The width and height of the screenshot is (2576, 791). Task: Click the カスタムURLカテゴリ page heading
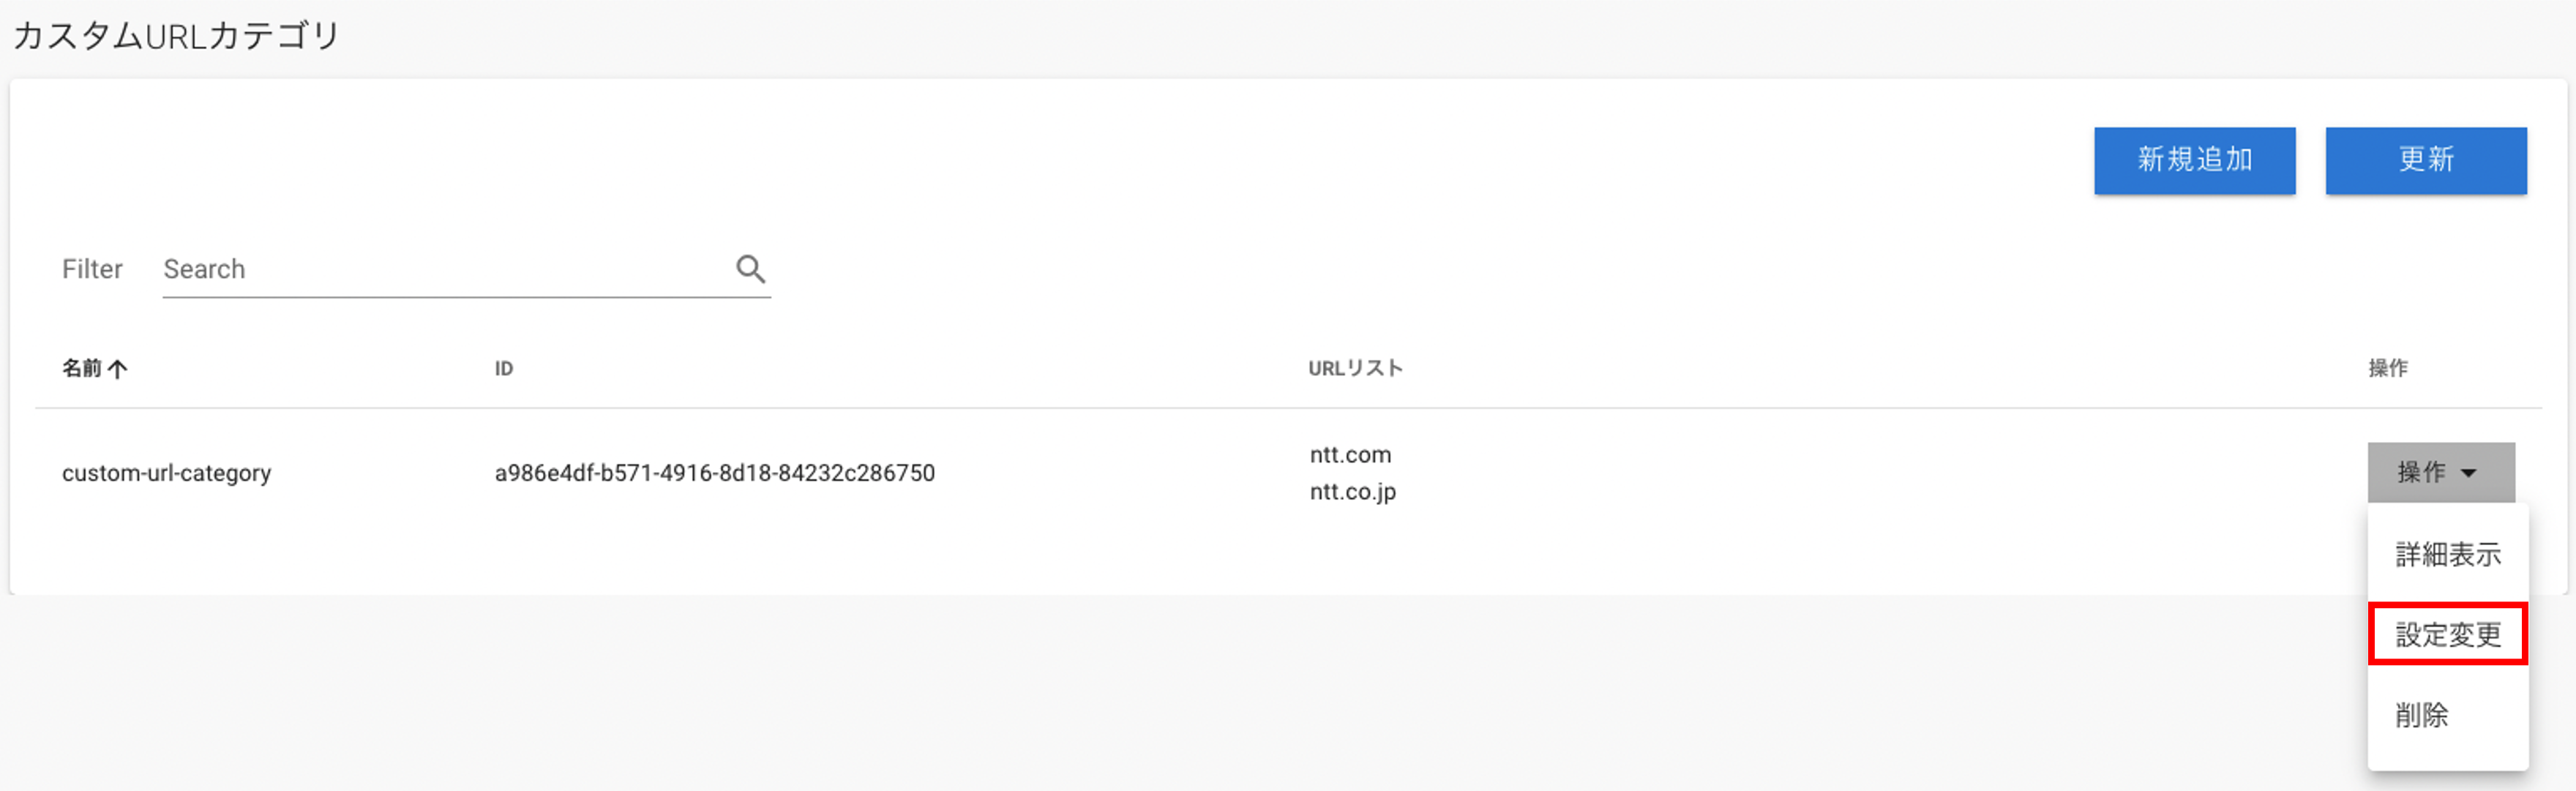pyautogui.click(x=177, y=36)
